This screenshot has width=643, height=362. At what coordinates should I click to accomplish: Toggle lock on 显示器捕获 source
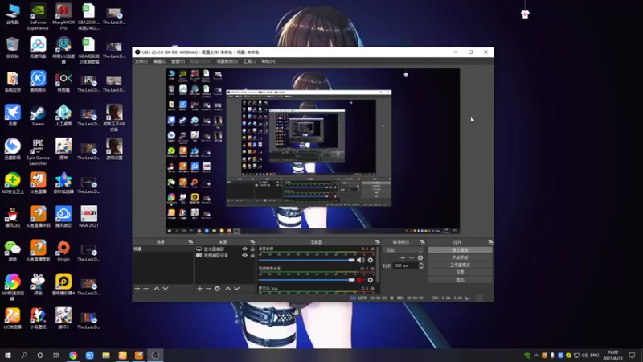252,249
